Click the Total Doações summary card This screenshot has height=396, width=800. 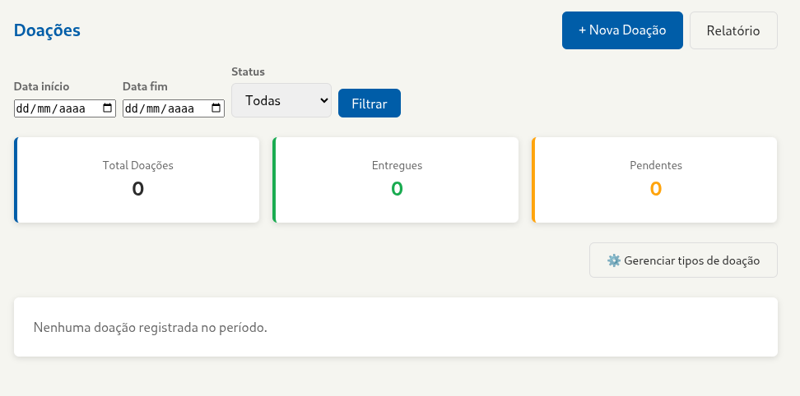tap(137, 180)
